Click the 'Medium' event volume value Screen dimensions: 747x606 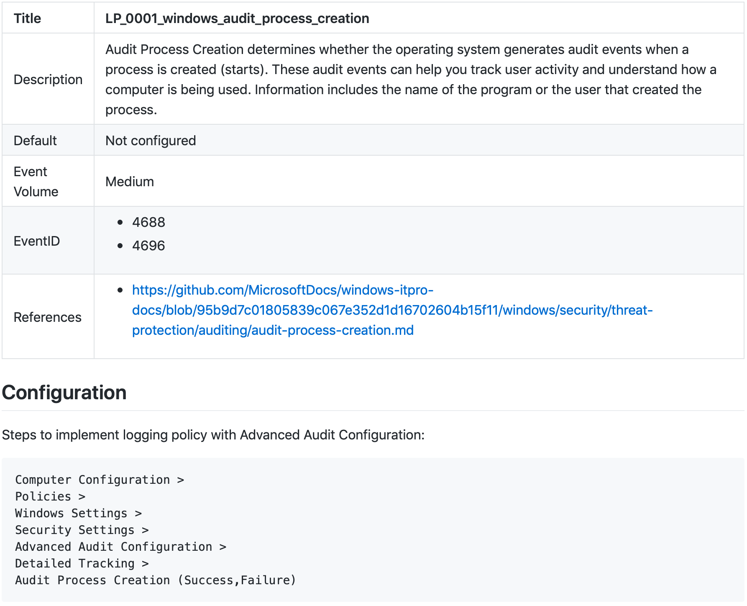(130, 182)
